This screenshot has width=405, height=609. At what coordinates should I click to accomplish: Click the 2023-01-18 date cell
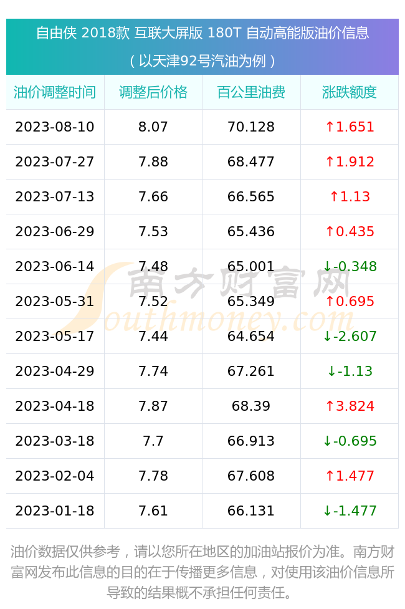click(55, 511)
